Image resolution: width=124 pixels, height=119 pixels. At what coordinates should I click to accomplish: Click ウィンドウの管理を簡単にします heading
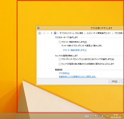66,56
